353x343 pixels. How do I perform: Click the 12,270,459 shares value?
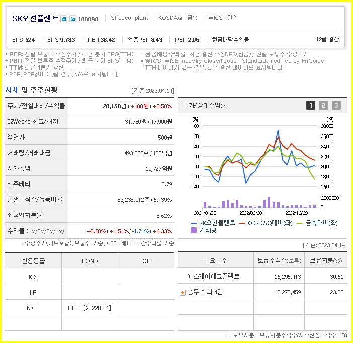pyautogui.click(x=288, y=293)
